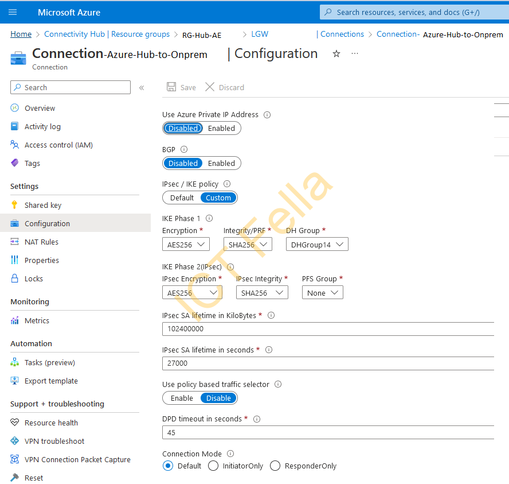Edit IPsec SA lifetime in seconds field
The width and height of the screenshot is (509, 484).
[x=328, y=363]
